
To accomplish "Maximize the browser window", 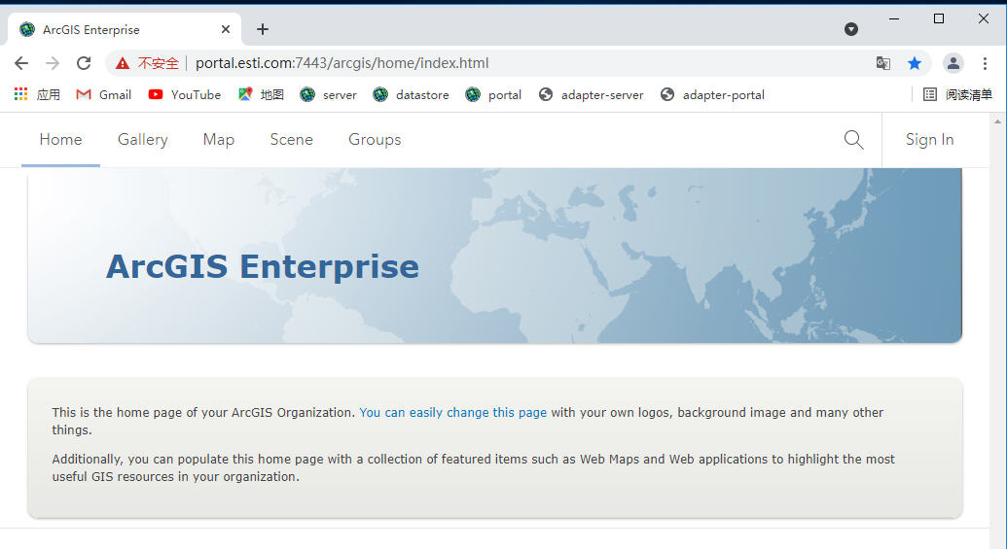I will 938,18.
